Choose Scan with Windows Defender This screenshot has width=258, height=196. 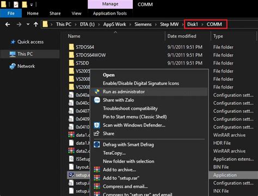(134, 125)
